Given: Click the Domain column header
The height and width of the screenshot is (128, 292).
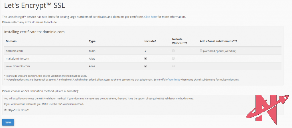Looking at the screenshot, I should coord(11,41).
